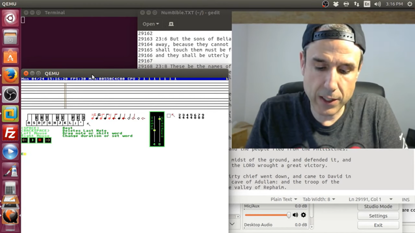The image size is (415, 233).
Task: Launch Firefox from the dock
Action: coord(10,76)
